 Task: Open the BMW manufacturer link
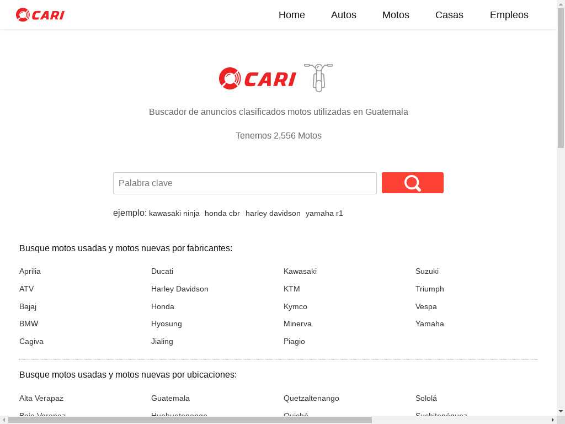coord(29,324)
